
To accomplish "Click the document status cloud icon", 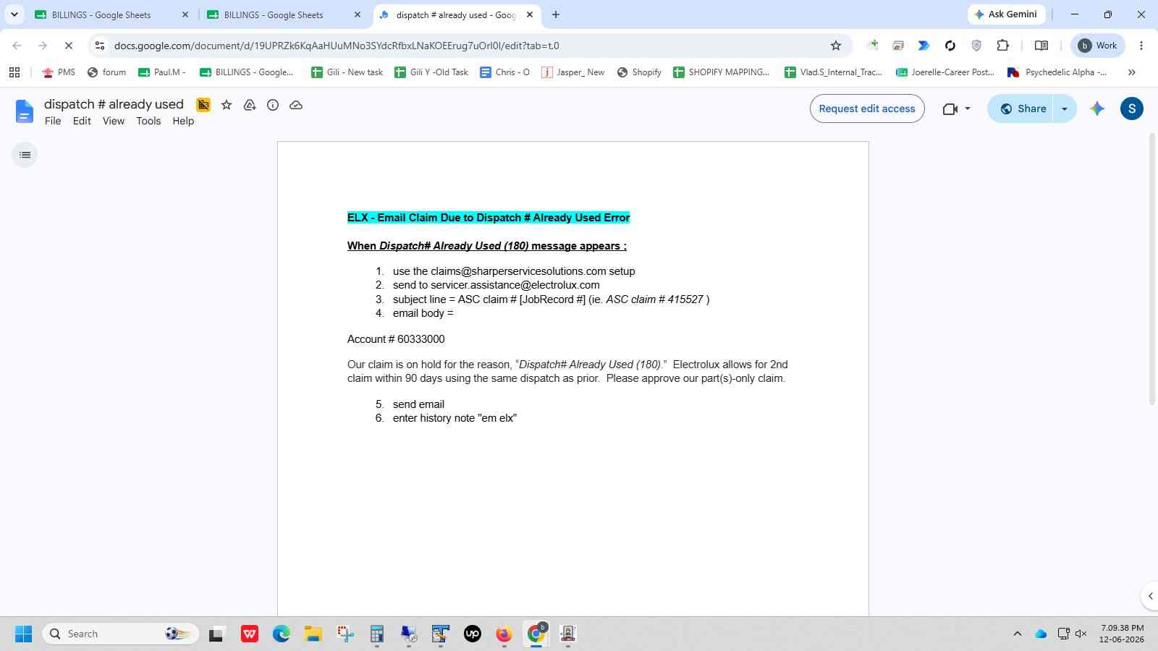I will [x=296, y=105].
